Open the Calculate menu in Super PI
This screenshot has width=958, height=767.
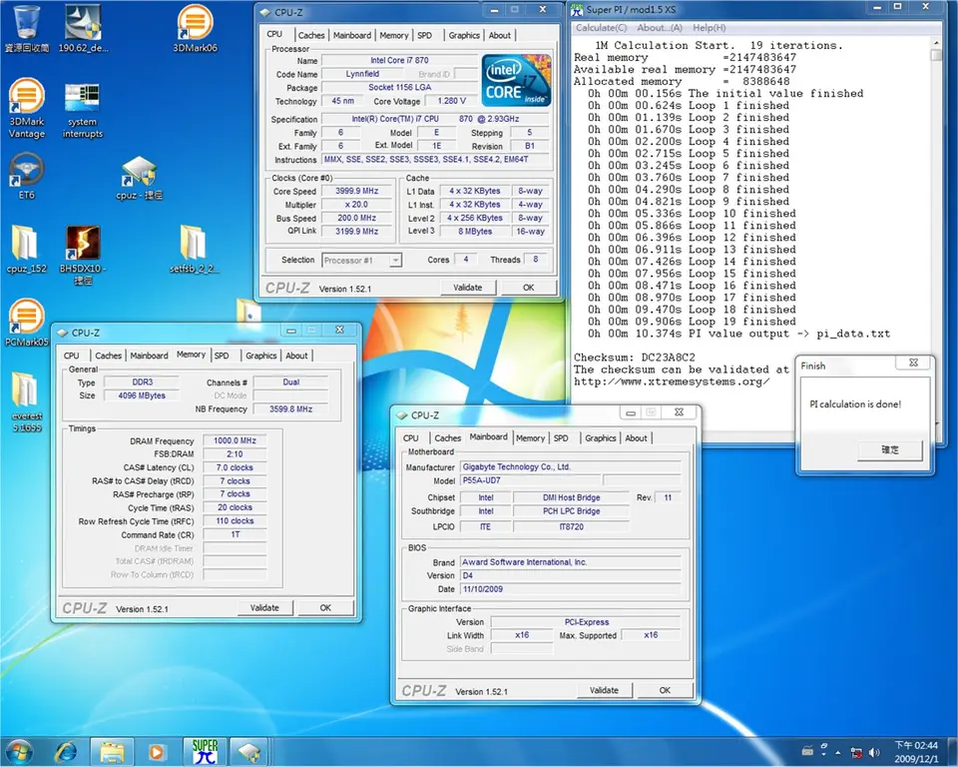point(603,28)
